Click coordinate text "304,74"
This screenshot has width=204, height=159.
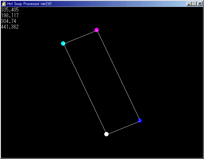point(9,21)
